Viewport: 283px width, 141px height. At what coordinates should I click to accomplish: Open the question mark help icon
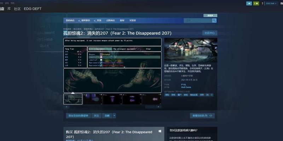tap(262, 4)
